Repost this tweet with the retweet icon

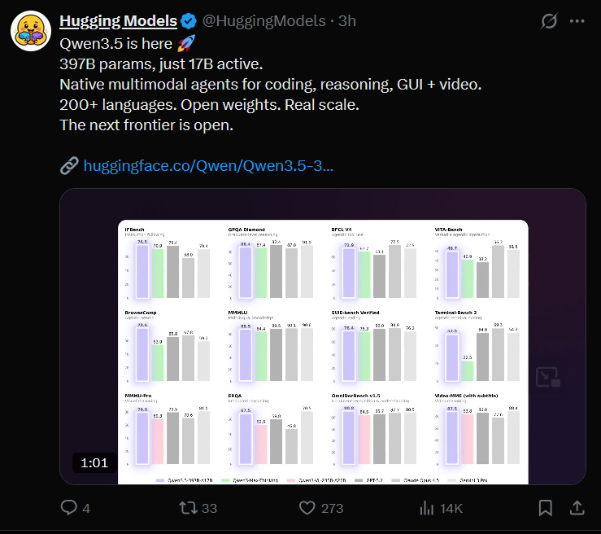click(186, 508)
